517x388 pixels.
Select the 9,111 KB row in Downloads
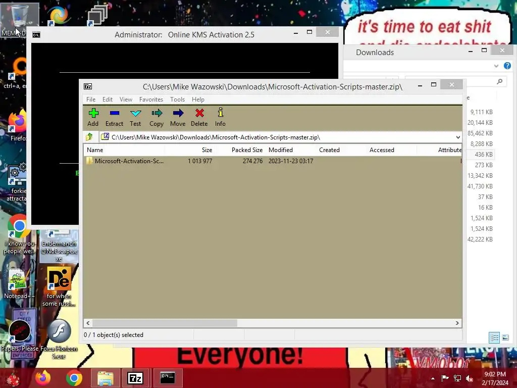pos(481,112)
